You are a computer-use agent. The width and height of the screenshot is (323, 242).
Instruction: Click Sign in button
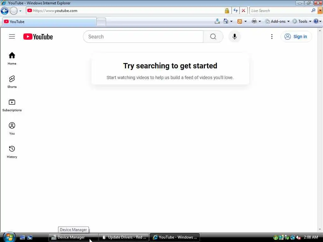click(x=296, y=37)
